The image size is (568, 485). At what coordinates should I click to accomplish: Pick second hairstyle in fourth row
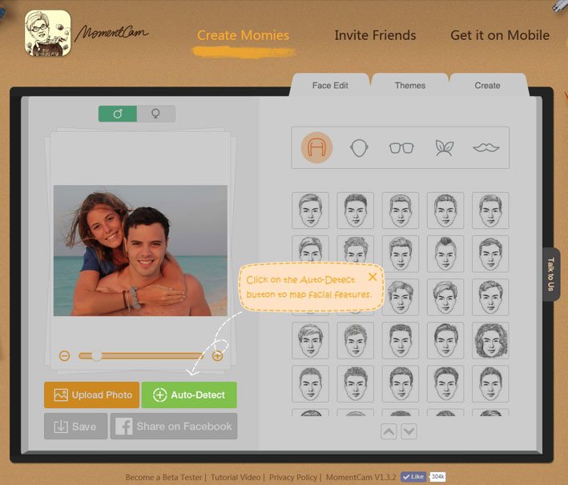tap(356, 341)
